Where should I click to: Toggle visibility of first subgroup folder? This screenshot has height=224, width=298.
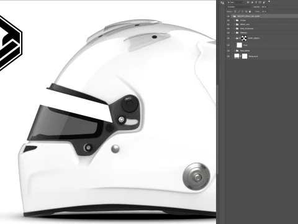pos(228,21)
